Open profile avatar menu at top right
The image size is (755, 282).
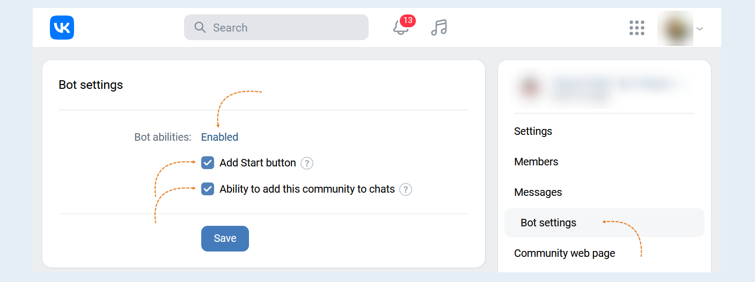(x=675, y=28)
